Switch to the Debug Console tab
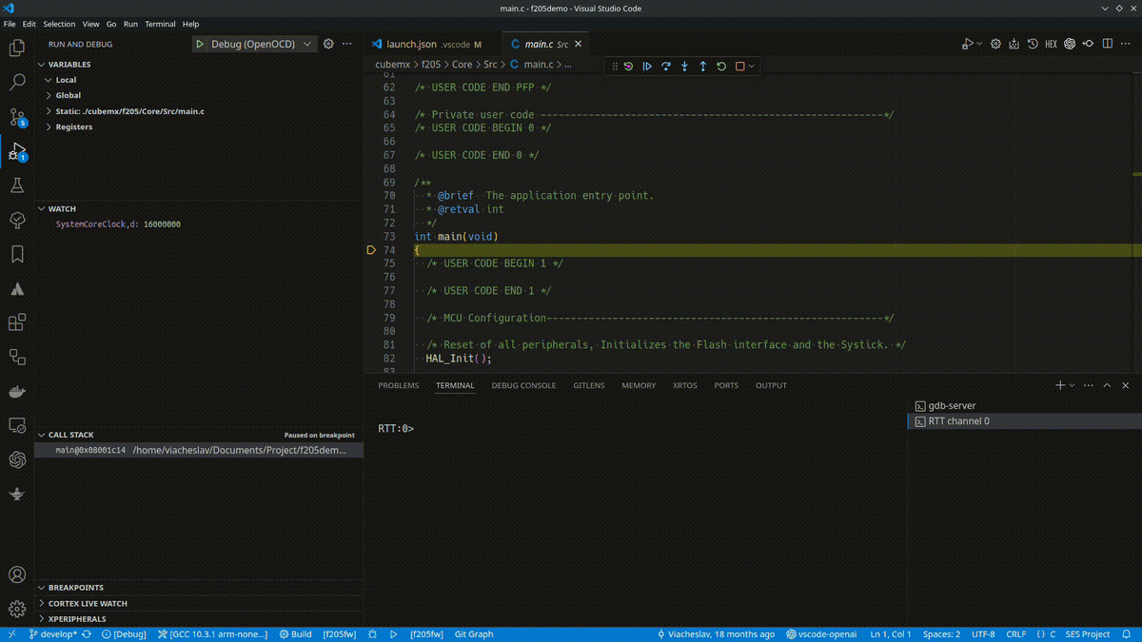Viewport: 1142px width, 642px height. 523,385
